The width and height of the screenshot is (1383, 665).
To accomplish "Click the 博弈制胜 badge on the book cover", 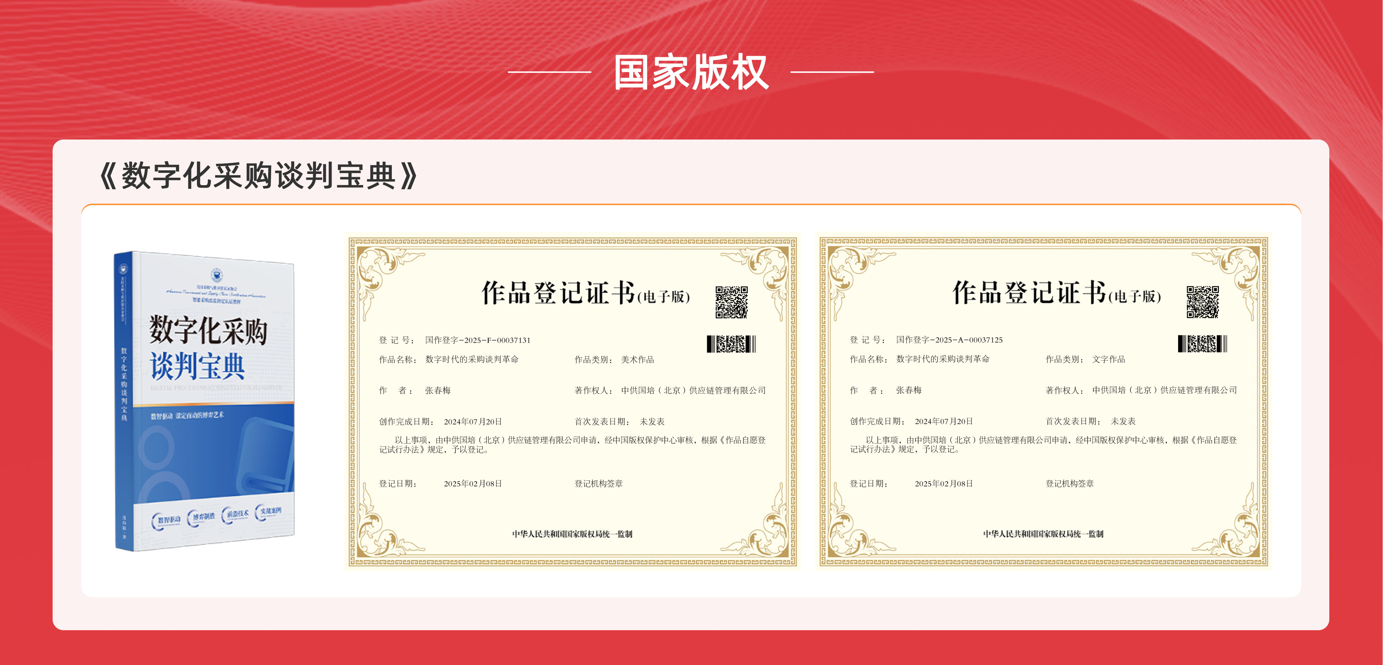I will pos(204,518).
